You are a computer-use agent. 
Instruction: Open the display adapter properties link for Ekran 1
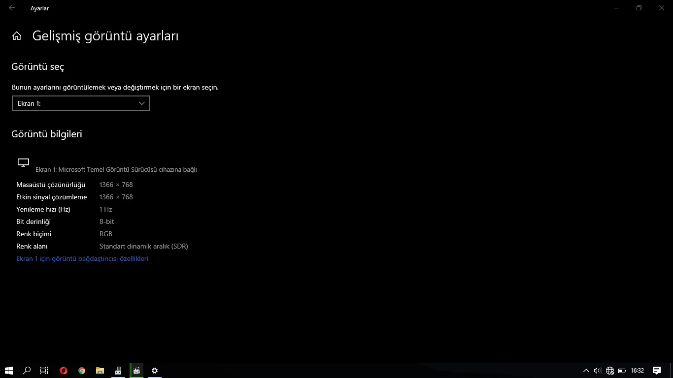coord(82,258)
